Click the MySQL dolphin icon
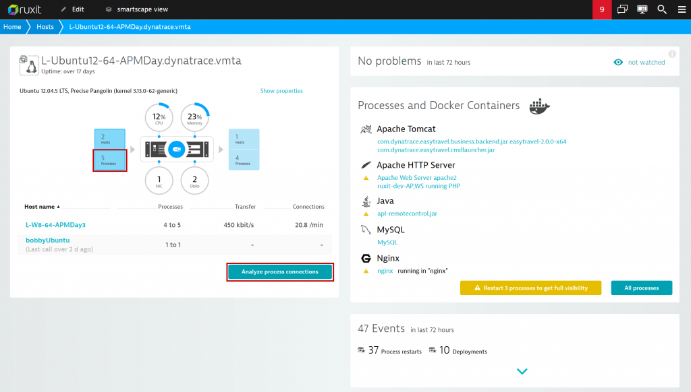Screen dimensions: 691x392 click(x=366, y=230)
